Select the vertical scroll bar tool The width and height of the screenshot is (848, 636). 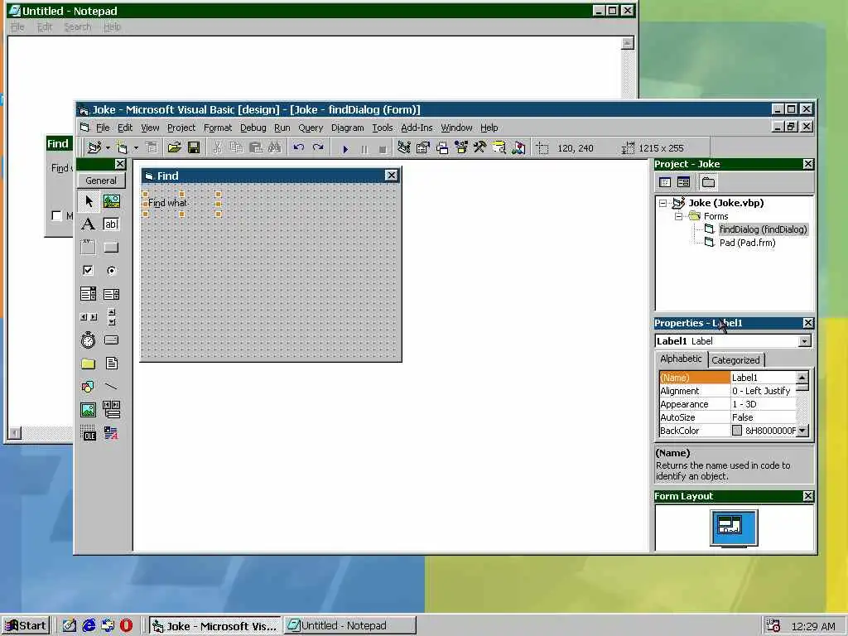tap(112, 317)
